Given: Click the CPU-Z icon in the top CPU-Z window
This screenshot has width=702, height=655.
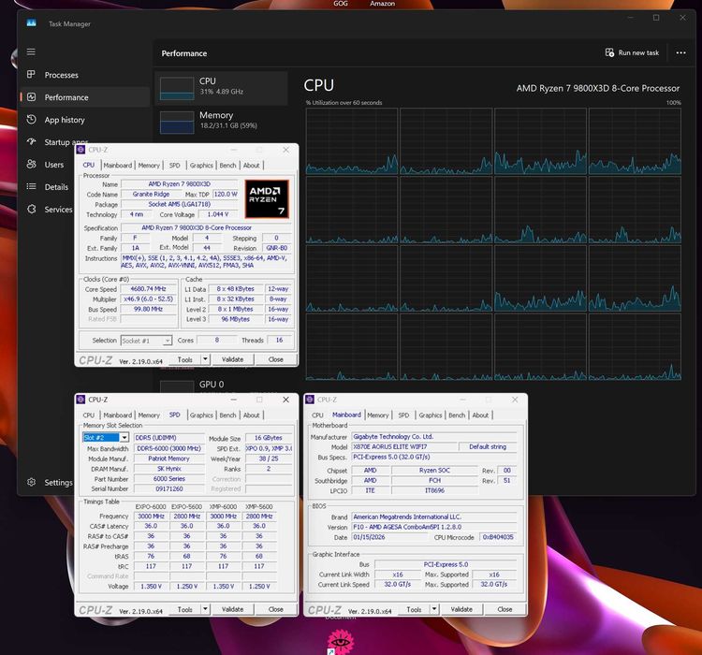Looking at the screenshot, I should 80,150.
